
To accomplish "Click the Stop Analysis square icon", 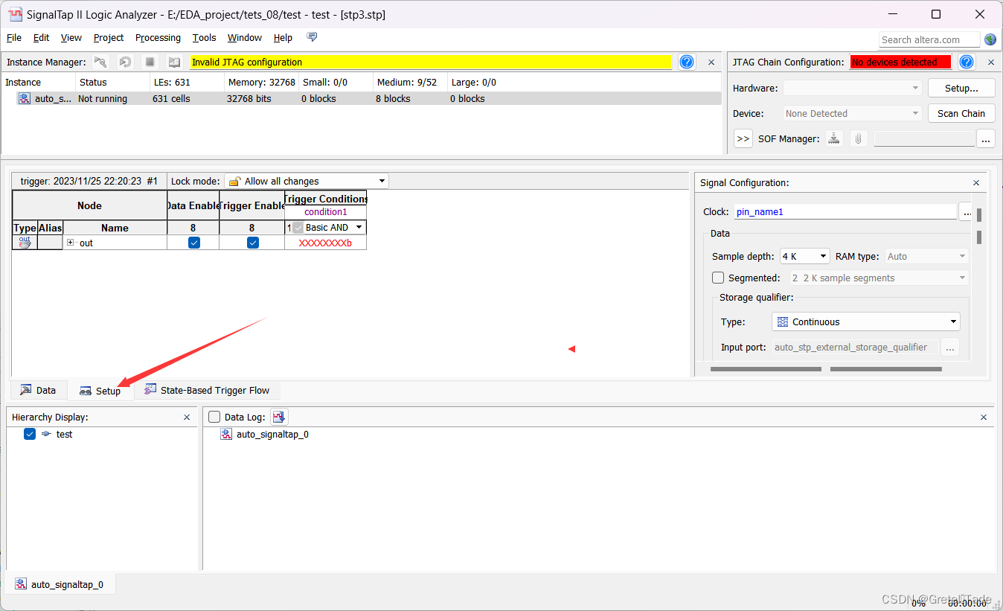I will point(150,62).
